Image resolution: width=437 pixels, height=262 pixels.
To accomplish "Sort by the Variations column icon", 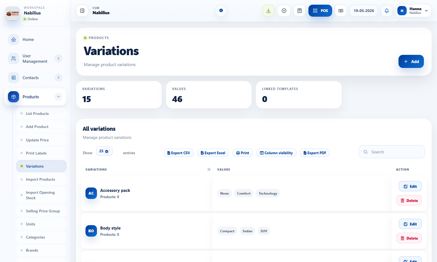I will point(209,169).
